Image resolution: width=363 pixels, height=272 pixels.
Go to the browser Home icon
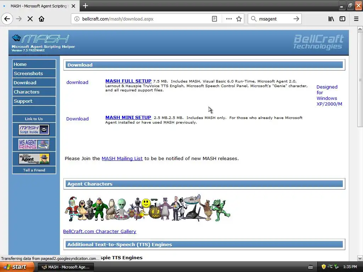click(41, 19)
